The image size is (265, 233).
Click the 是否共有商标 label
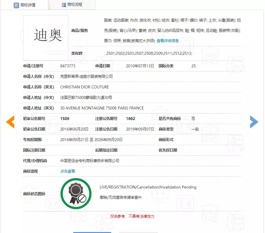170,119
